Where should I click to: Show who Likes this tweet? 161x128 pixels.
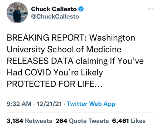point(138,121)
